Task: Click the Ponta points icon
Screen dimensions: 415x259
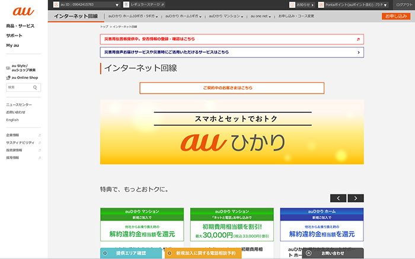Action: tap(321, 5)
